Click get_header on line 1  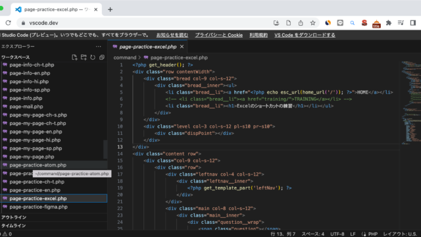click(x=162, y=65)
